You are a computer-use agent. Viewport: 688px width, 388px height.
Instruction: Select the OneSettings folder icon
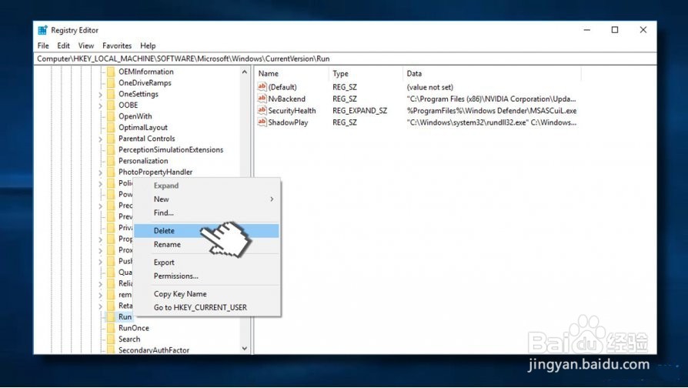(x=111, y=94)
